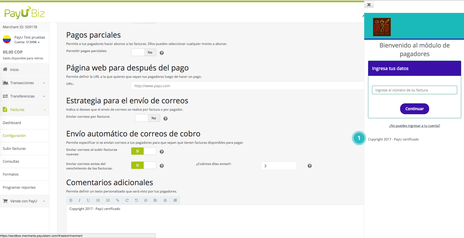Apply underline formatting to comment text

pyautogui.click(x=88, y=200)
